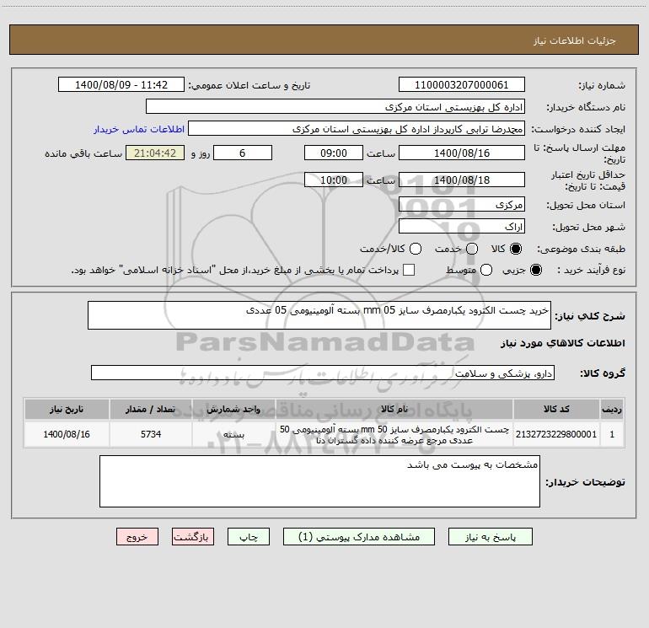The width and height of the screenshot is (649, 628).
Task: Click the need date cell 1400/08/16
Action: (67, 434)
